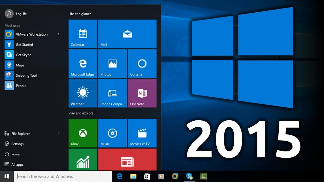This screenshot has width=324, height=182.
Task: Open the Calendar tile
Action: (83, 34)
